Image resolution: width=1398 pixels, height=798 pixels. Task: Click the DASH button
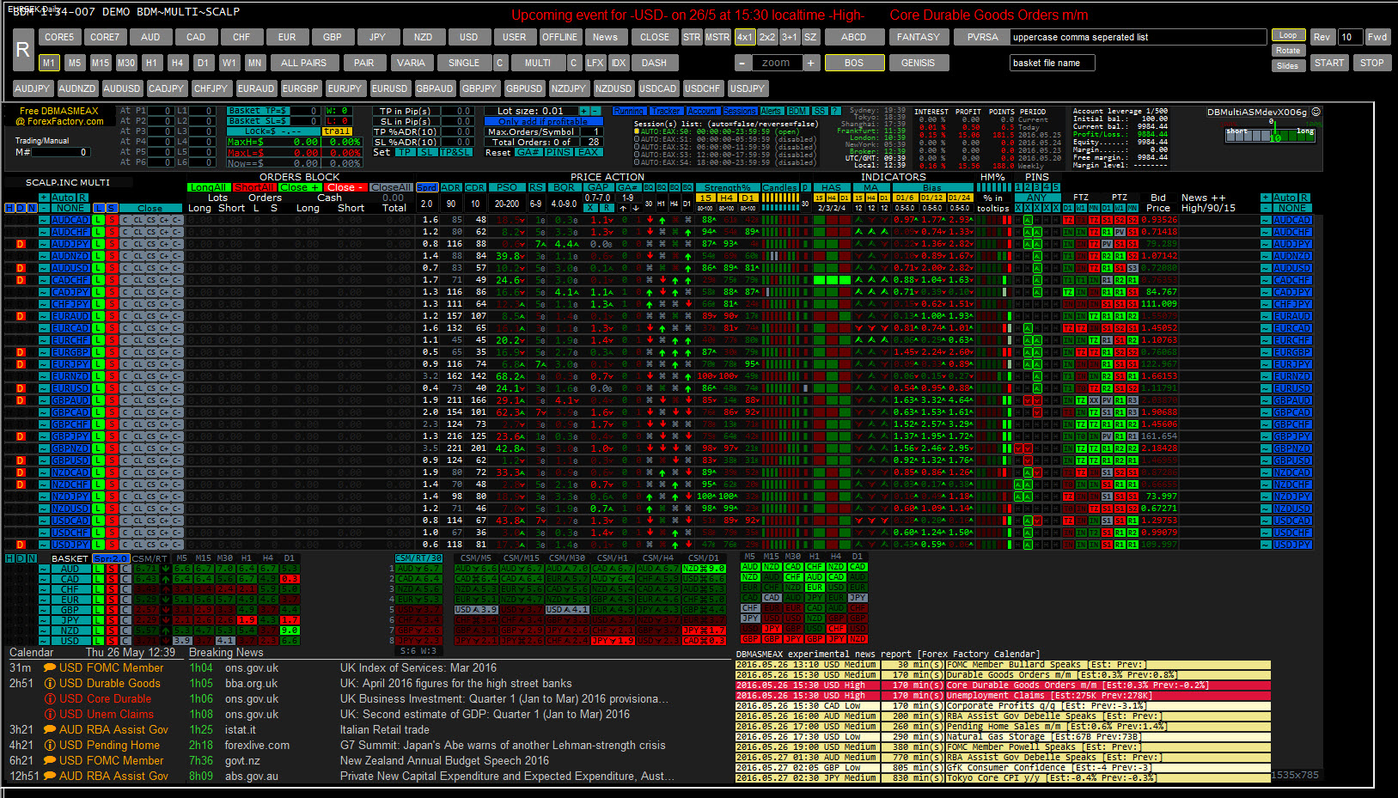[x=654, y=63]
